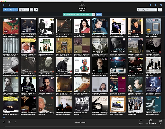Viewport: 165px width, 129px height.
Task: Go to the first page dot
Action: click(x=81, y=118)
